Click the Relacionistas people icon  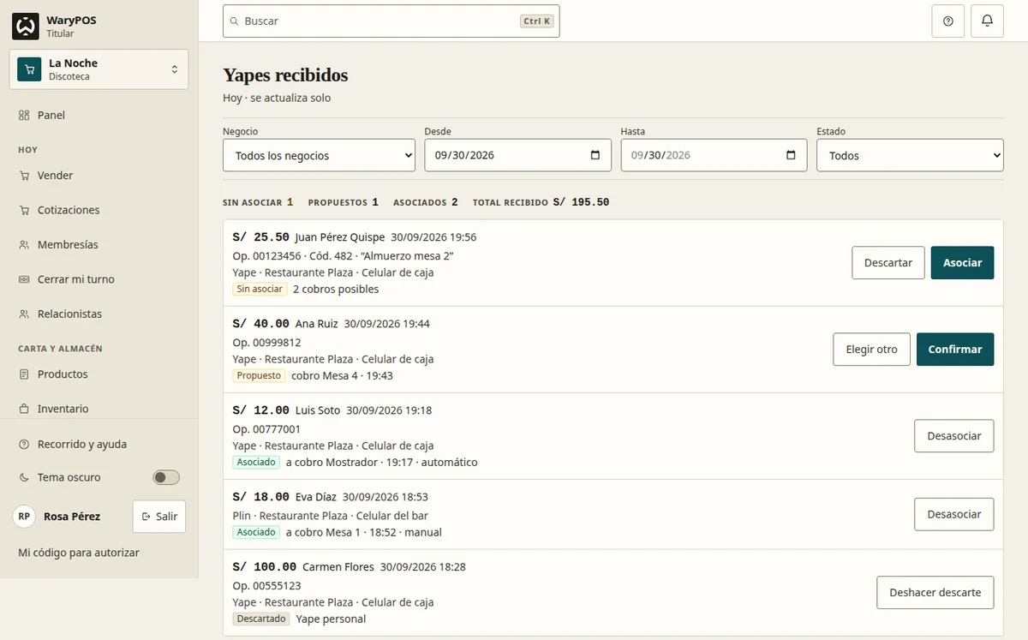(24, 314)
